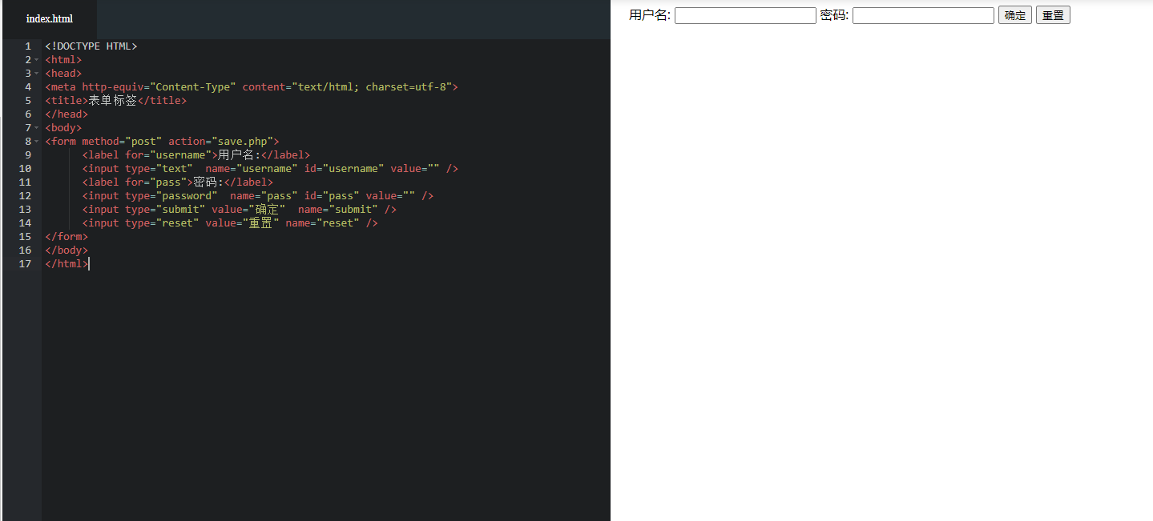Click the input type="password" code line

tap(258, 196)
